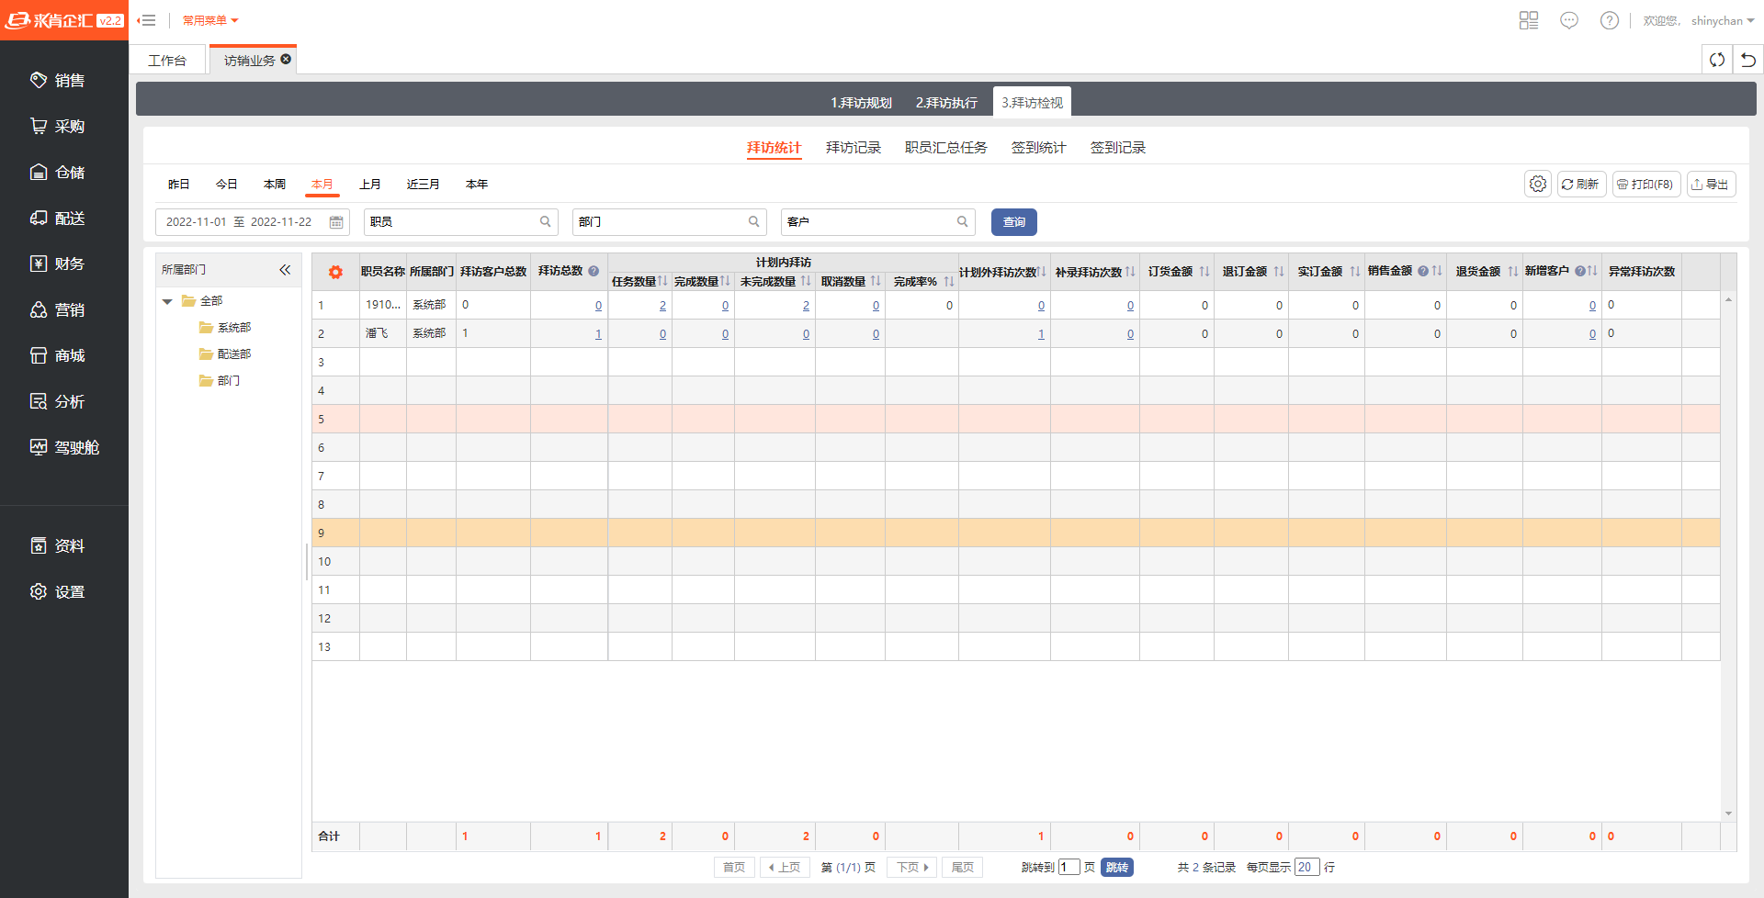Sort by 实订金额 column
Screen dimensions: 1764x898
(x=1354, y=272)
